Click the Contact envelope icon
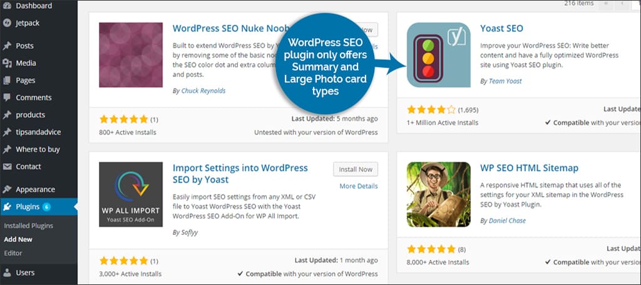641x285 pixels. [7, 167]
